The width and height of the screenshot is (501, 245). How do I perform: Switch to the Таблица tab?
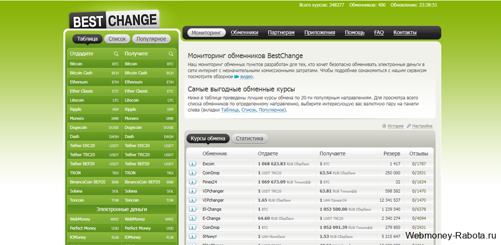(87, 39)
